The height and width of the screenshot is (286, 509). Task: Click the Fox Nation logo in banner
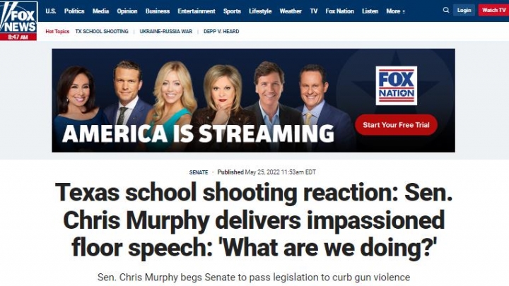pos(396,85)
